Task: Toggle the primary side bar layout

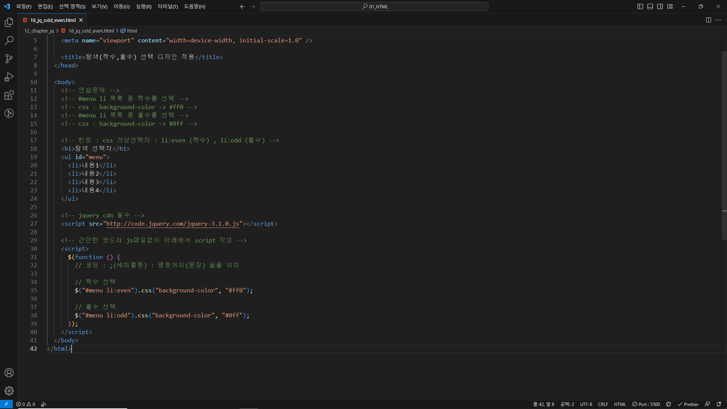Action: [640, 6]
